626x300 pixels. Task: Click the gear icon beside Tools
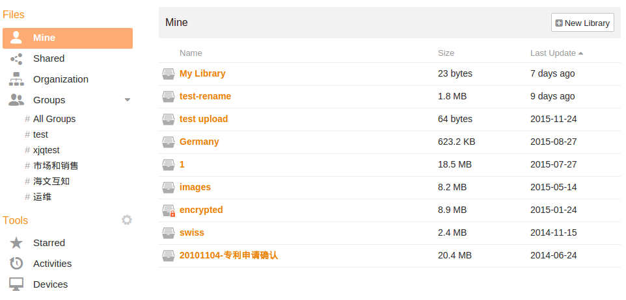click(127, 220)
